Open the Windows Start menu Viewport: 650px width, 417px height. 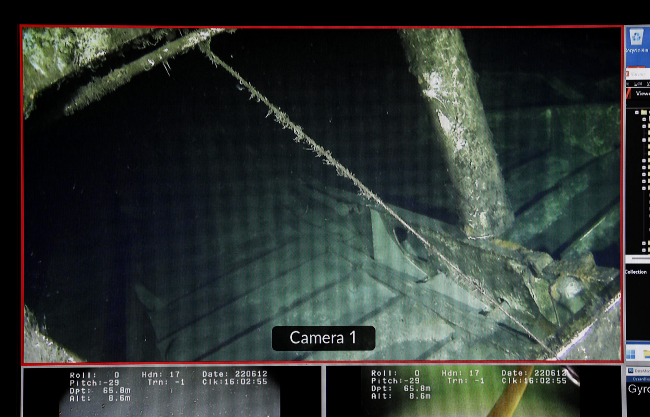point(630,354)
